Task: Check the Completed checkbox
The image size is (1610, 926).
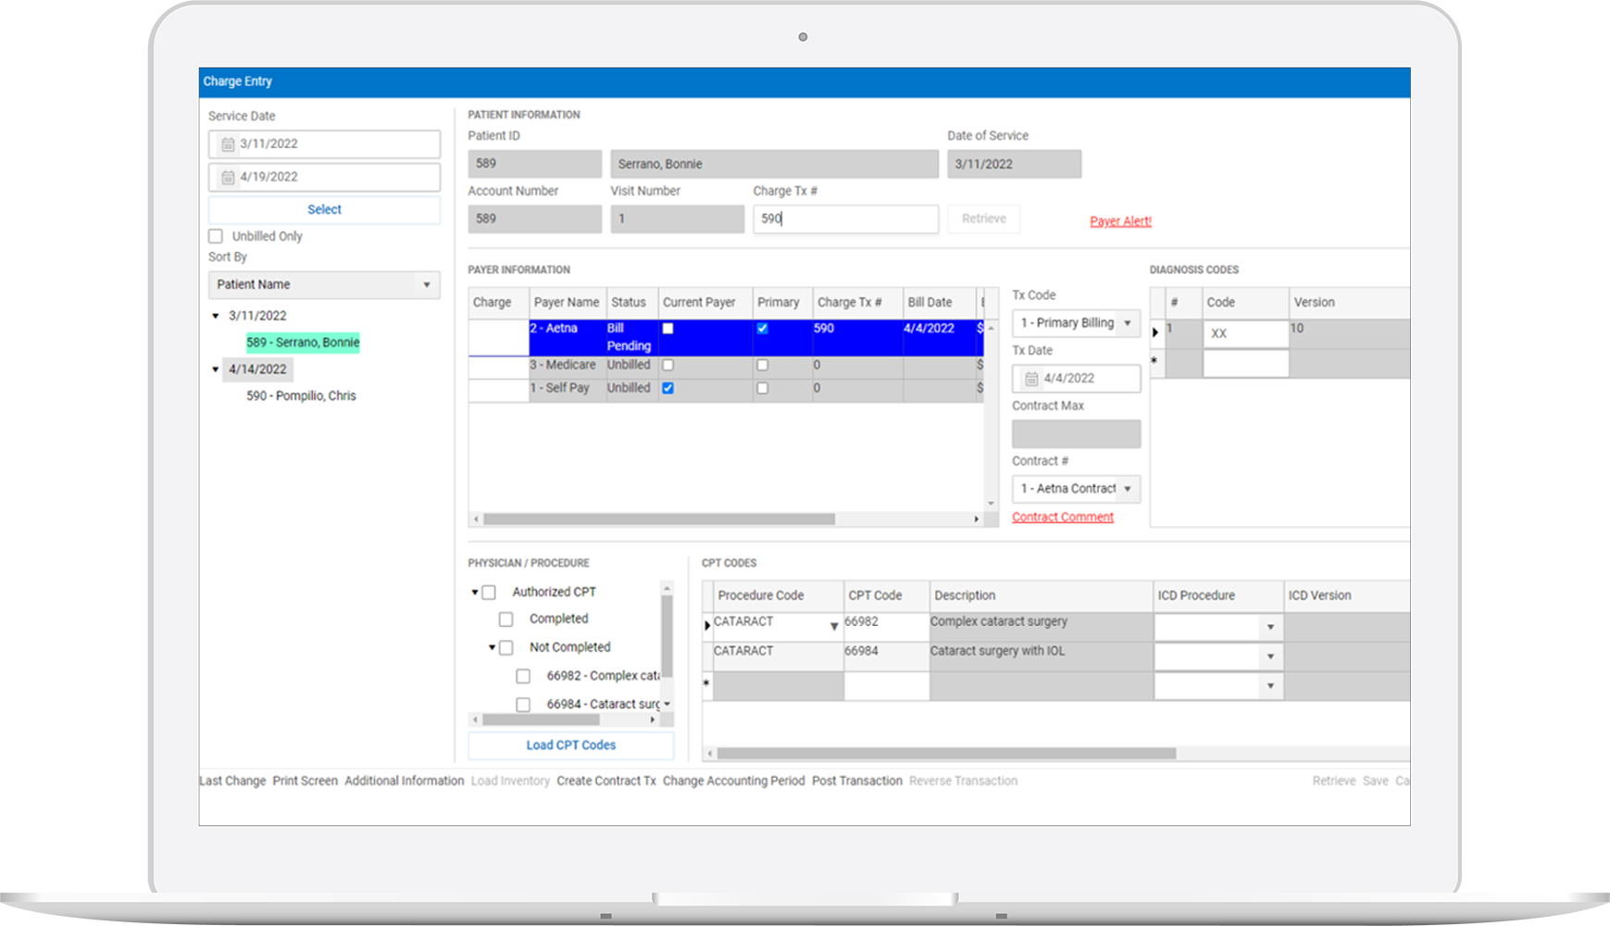Action: 505,619
